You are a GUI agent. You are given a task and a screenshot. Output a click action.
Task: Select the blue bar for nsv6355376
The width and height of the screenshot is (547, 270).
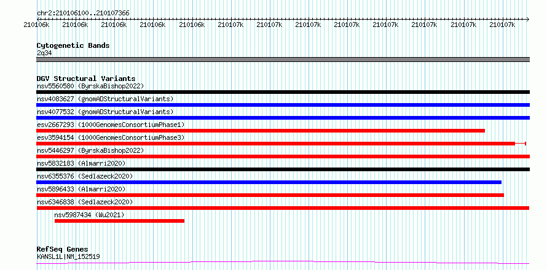(x=269, y=182)
